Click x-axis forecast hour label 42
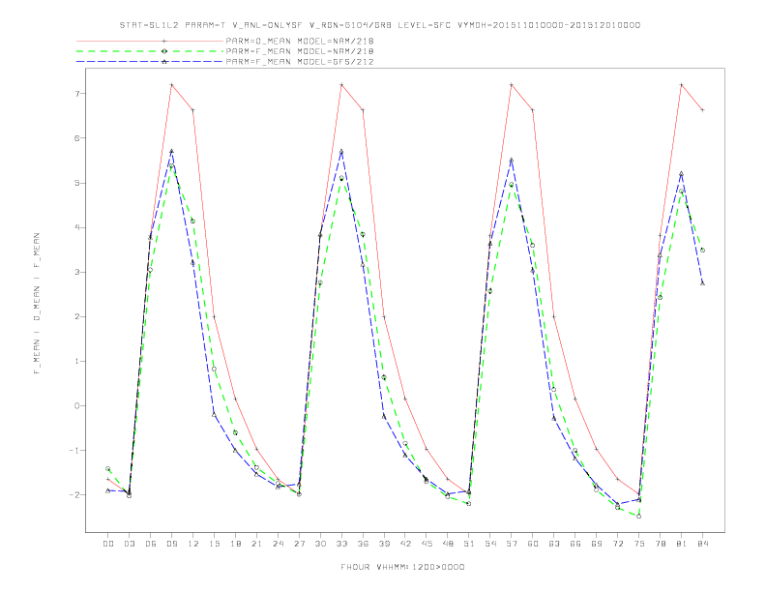 405,544
